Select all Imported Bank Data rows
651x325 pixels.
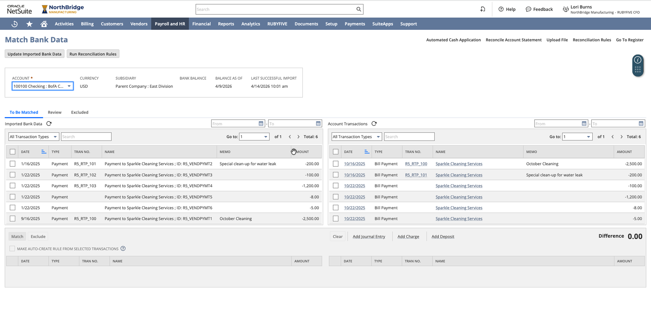pyautogui.click(x=12, y=152)
